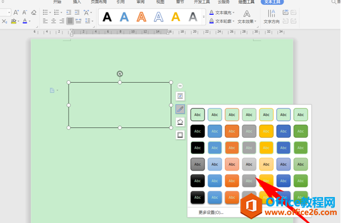The height and width of the screenshot is (223, 341).
Task: Switch to the 页面布局 tab
Action: coord(99,2)
